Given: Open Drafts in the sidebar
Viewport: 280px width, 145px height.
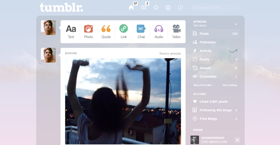Looking at the screenshot, I should [215, 60].
